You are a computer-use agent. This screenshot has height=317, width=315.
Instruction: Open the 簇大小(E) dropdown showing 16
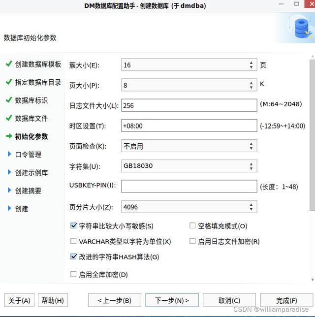[189, 64]
